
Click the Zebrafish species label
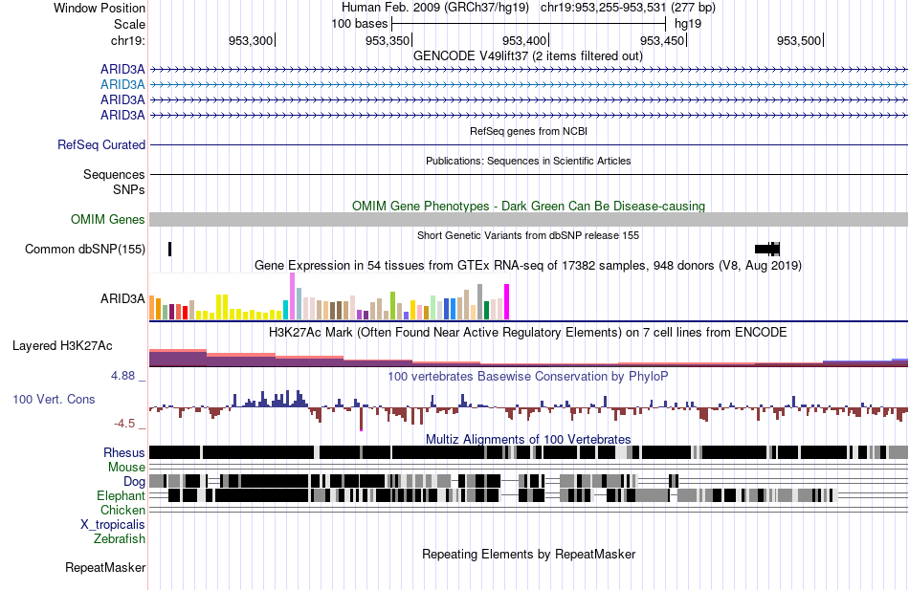point(120,539)
